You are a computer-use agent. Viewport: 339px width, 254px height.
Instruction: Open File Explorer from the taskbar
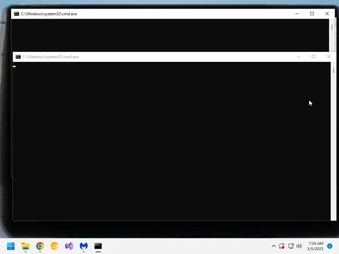click(25, 246)
